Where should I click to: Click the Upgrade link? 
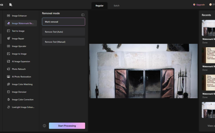coord(199,5)
